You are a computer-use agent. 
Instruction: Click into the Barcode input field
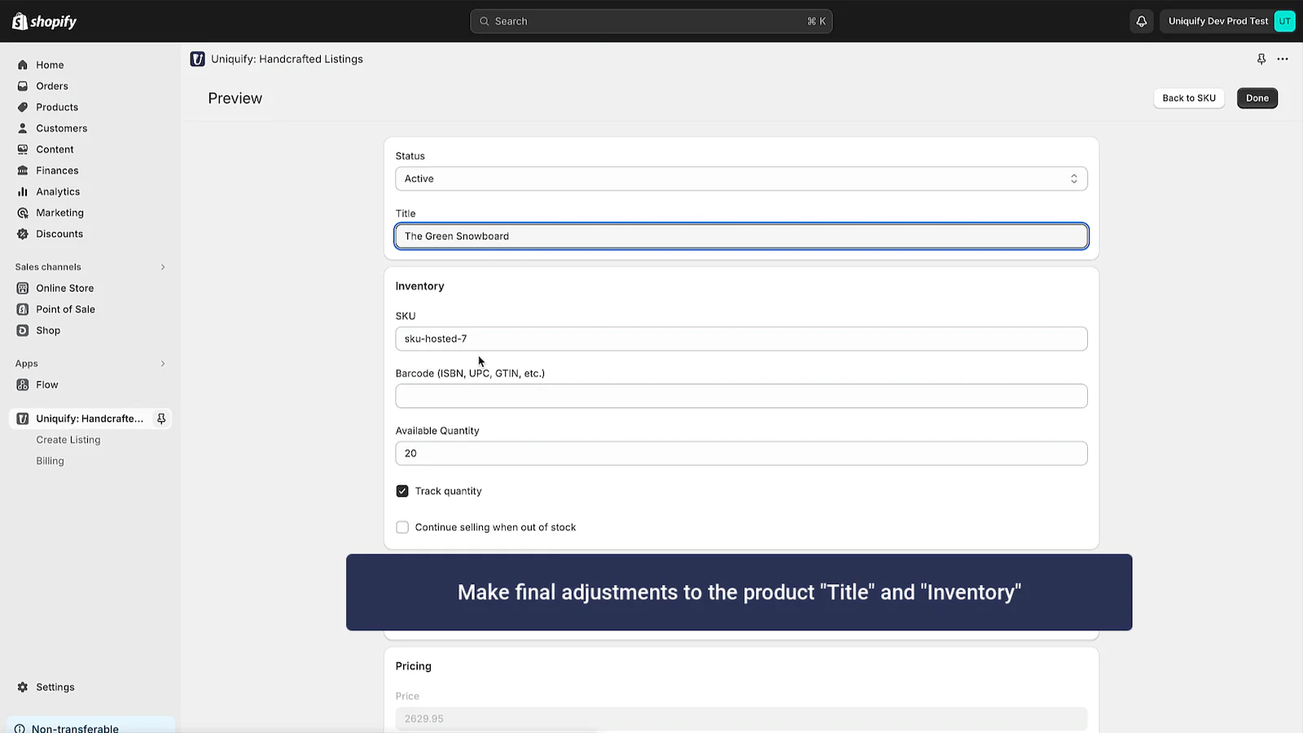point(740,396)
